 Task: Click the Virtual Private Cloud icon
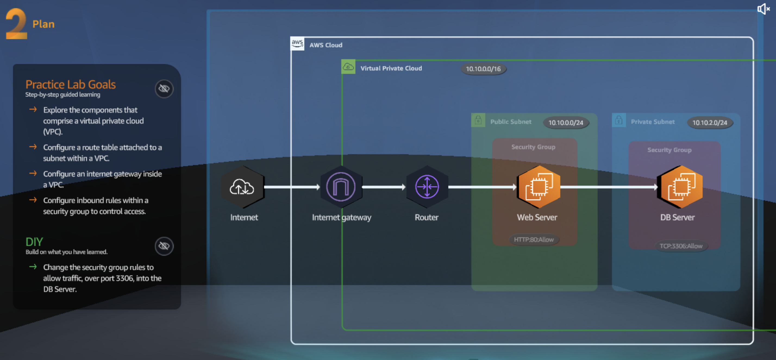[x=348, y=67]
